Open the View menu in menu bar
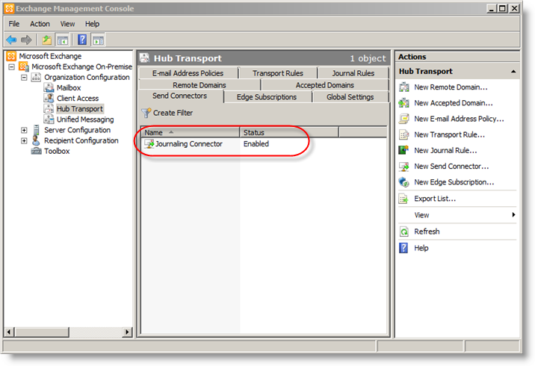Screen dimensions: 535x366 tap(67, 24)
